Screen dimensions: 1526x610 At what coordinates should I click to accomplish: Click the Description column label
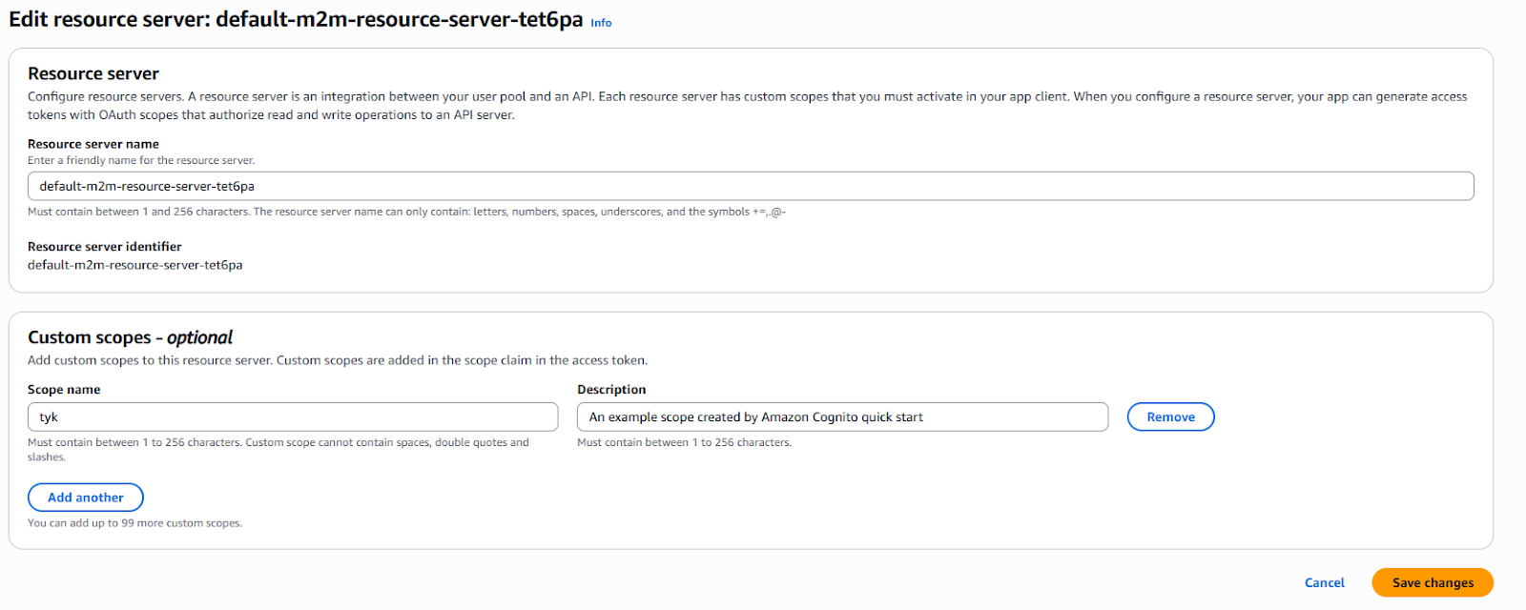(x=611, y=390)
